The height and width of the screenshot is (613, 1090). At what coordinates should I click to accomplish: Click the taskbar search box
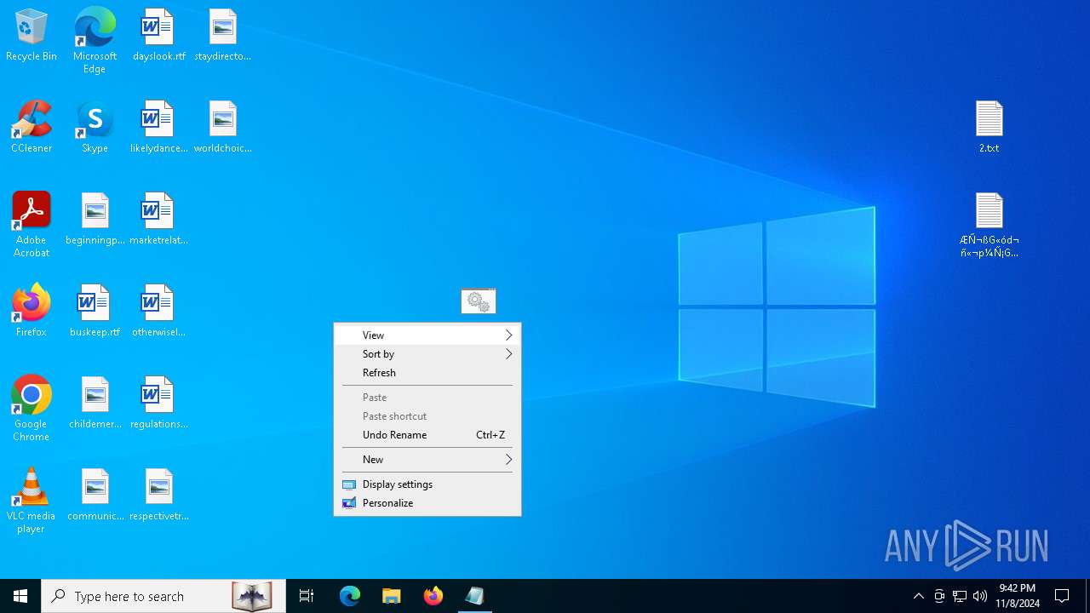pyautogui.click(x=163, y=596)
